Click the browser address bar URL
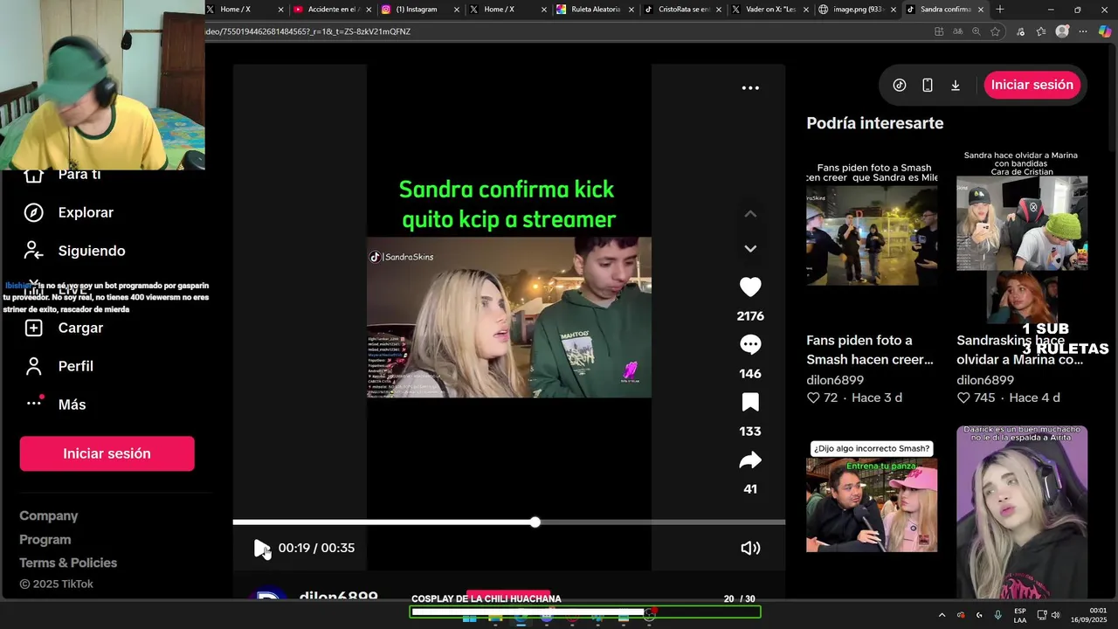 [308, 31]
